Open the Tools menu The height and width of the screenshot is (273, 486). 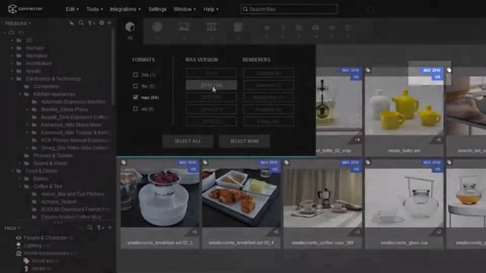[x=94, y=9]
